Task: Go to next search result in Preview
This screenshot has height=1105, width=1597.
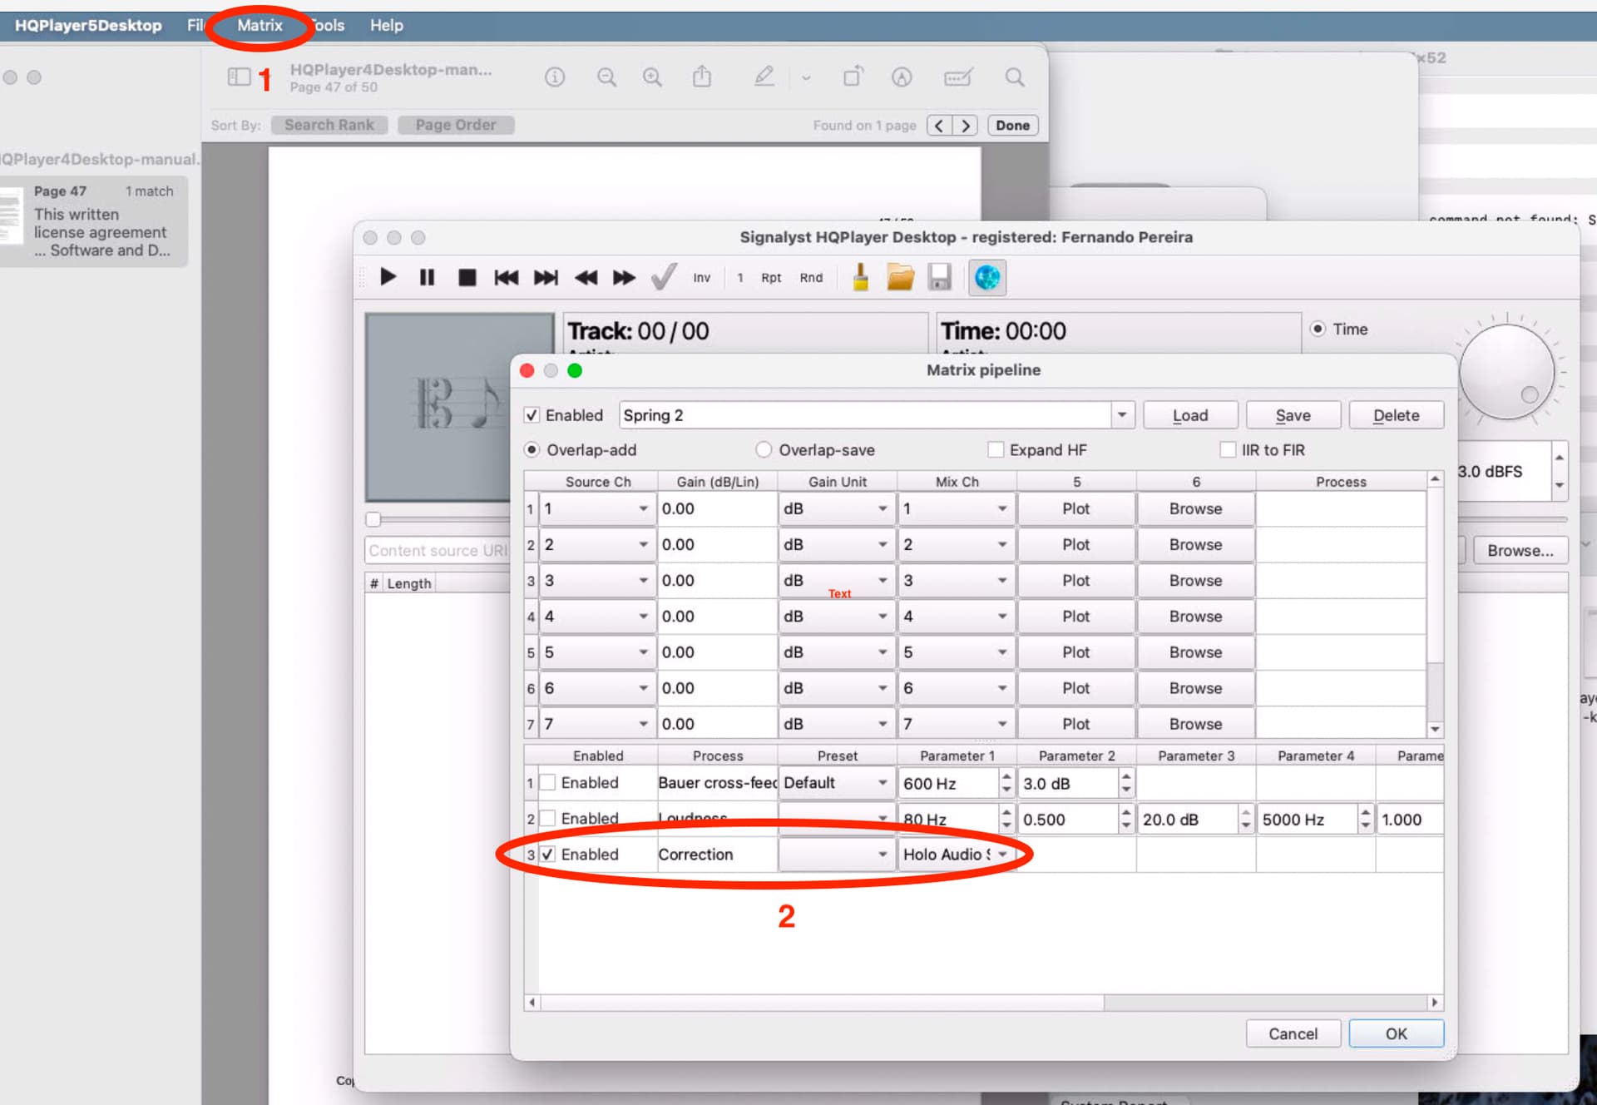Action: coord(965,126)
